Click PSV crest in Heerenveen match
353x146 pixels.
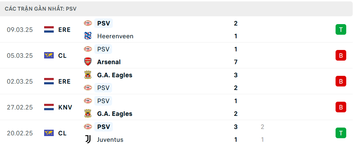tap(88, 23)
